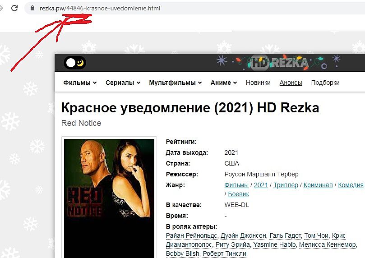365x258 pixels.
Task: Click the Триллер genre link
Action: (286, 185)
